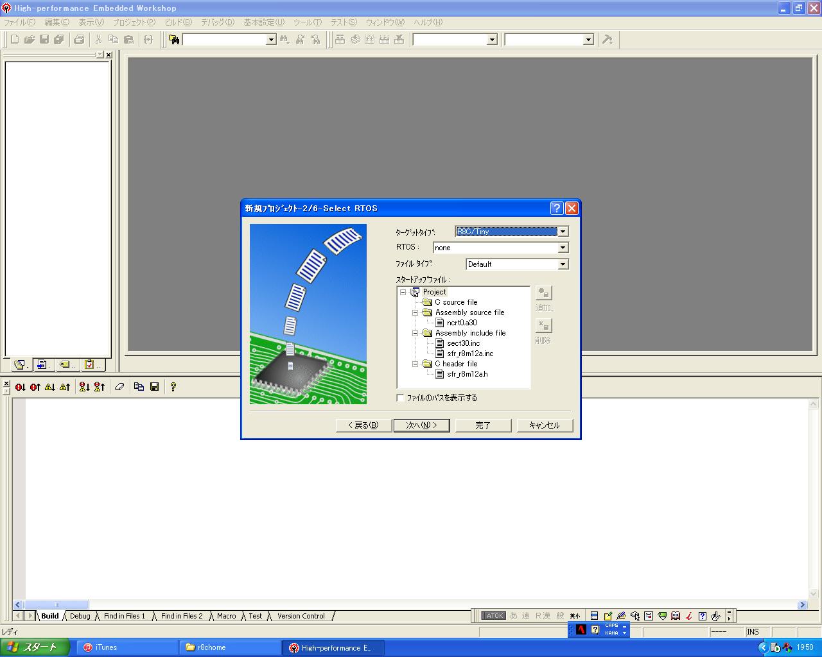Screen dimensions: 822x657
Task: Open the RTOS dropdown showing none
Action: (x=563, y=248)
